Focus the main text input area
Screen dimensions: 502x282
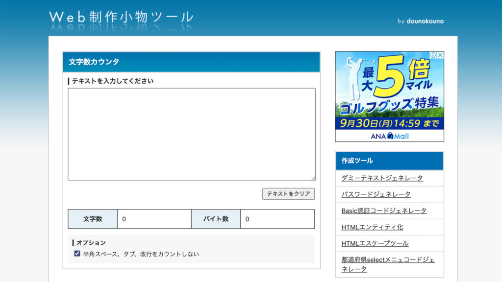tap(192, 134)
